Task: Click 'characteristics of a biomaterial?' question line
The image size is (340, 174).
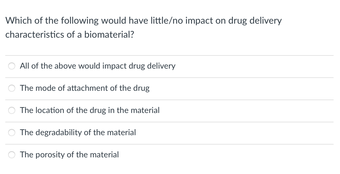Action: [x=70, y=34]
